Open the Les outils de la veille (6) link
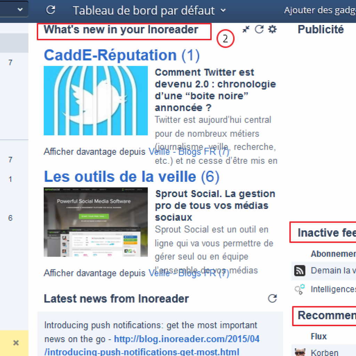 [x=131, y=177]
